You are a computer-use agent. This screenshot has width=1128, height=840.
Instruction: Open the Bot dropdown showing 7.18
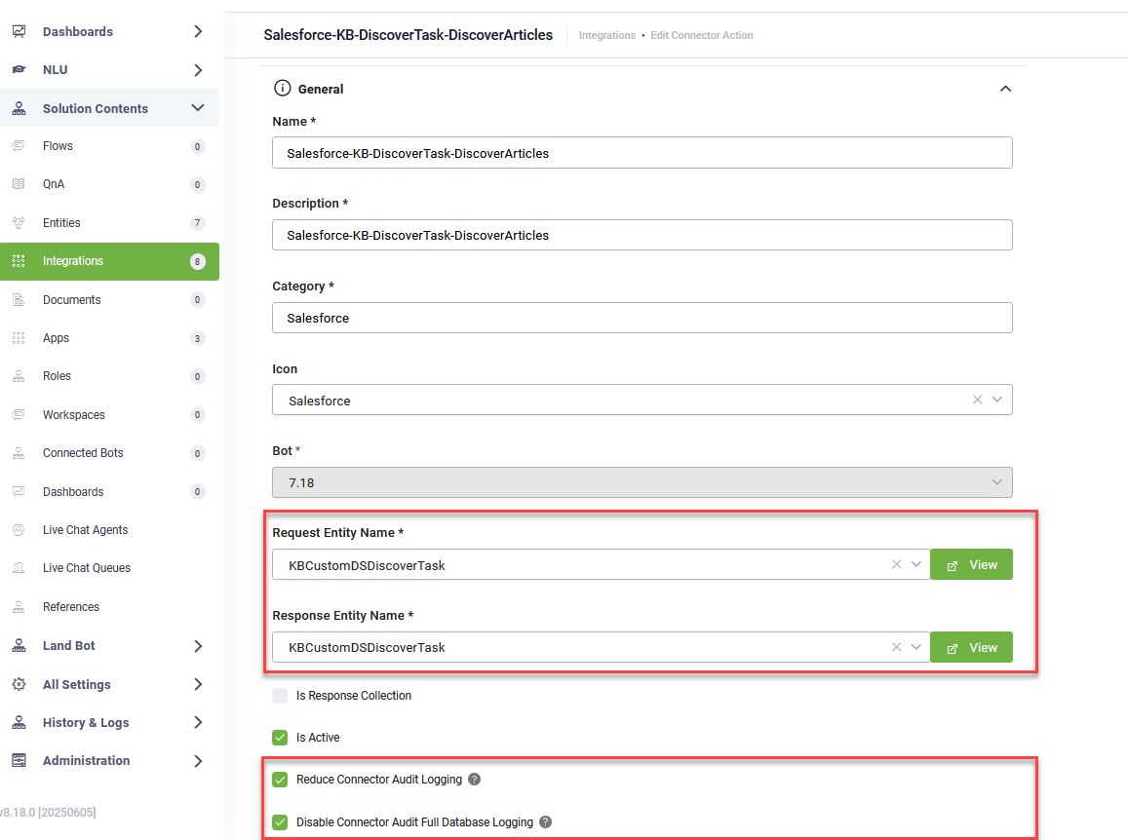pos(642,482)
